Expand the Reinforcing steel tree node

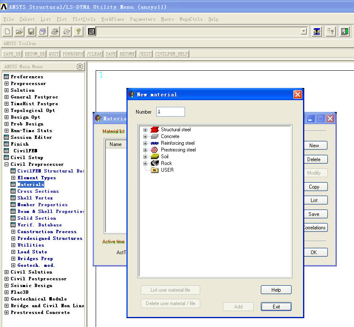pos(145,144)
